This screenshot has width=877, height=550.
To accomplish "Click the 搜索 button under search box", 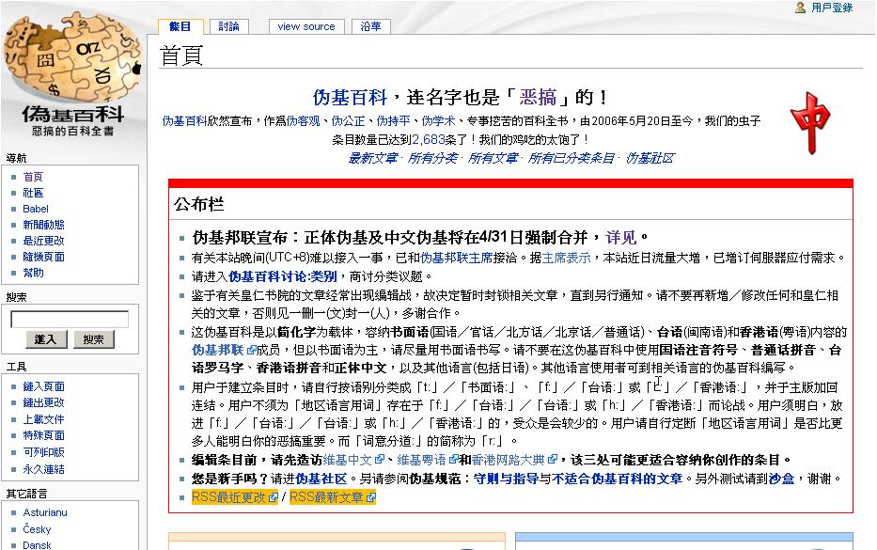I will [93, 339].
